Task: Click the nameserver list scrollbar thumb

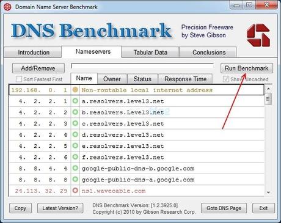Action: click(268, 99)
